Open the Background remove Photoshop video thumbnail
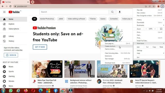Screen dimensions: 165x93 pos(80,69)
